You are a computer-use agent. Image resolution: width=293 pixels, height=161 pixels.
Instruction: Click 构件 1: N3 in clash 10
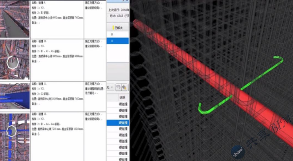pyautogui.click(x=38, y=46)
